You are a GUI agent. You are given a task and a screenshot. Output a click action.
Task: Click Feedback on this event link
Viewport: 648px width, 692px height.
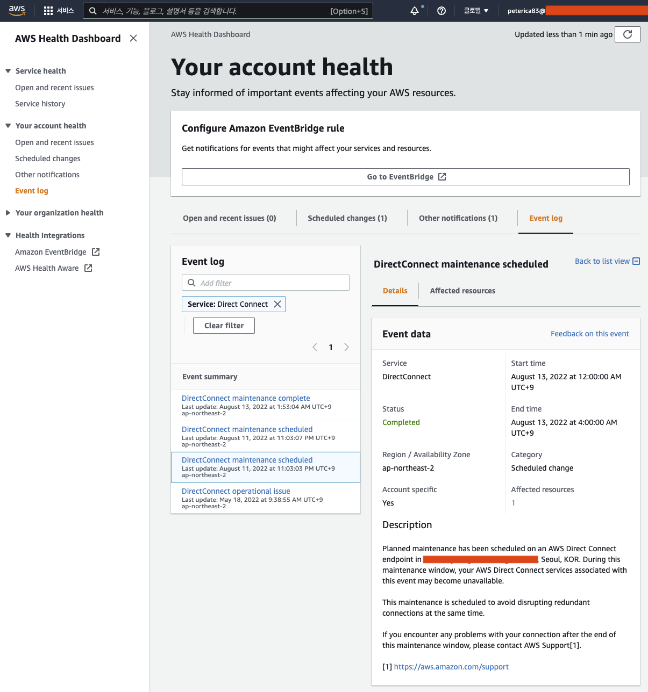tap(590, 334)
